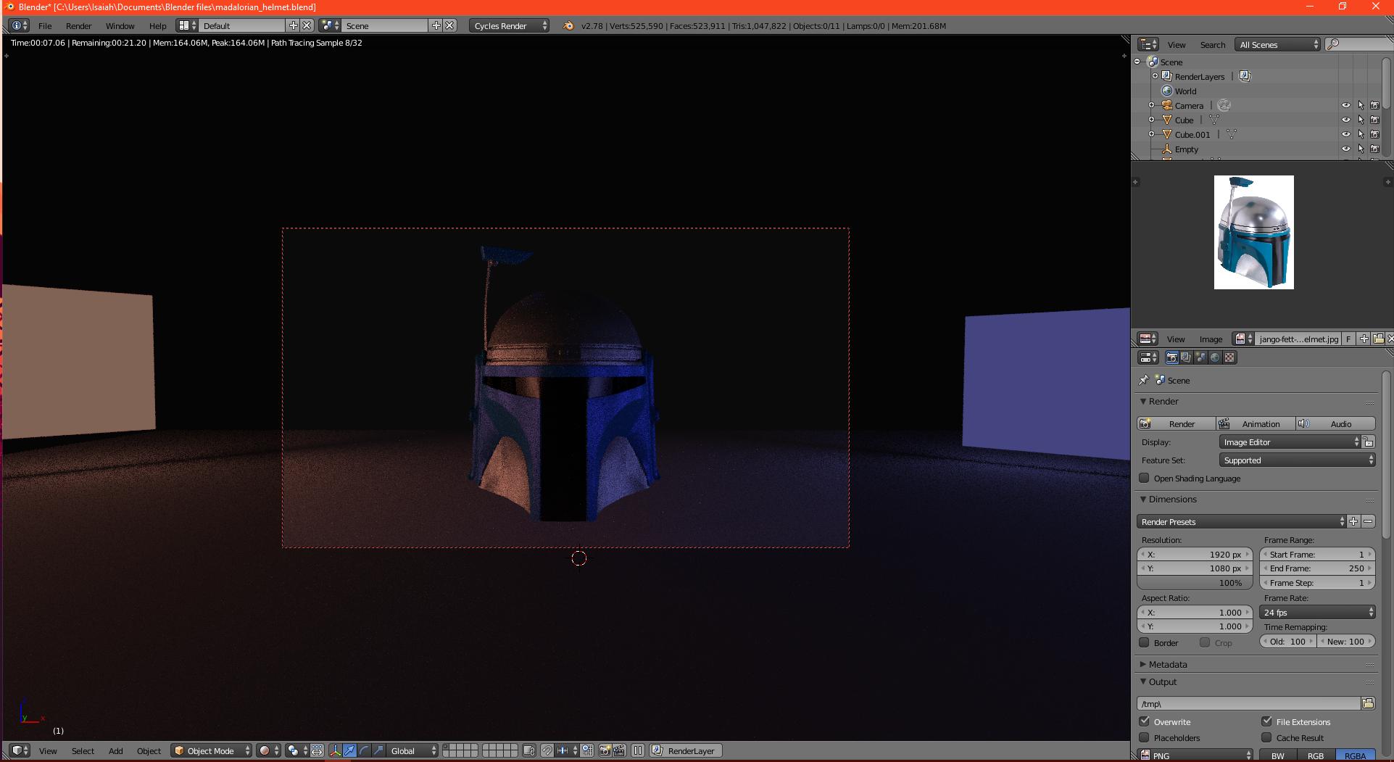Select the rotate manipulator arc icon

click(x=364, y=750)
